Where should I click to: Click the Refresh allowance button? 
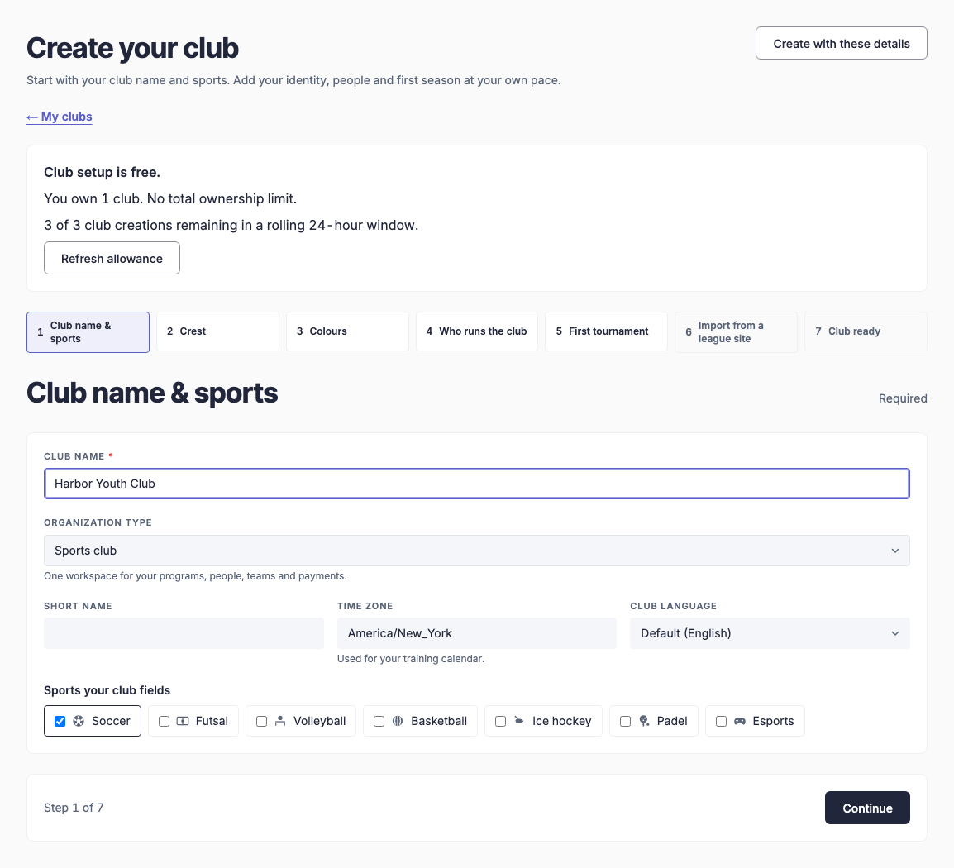(112, 258)
